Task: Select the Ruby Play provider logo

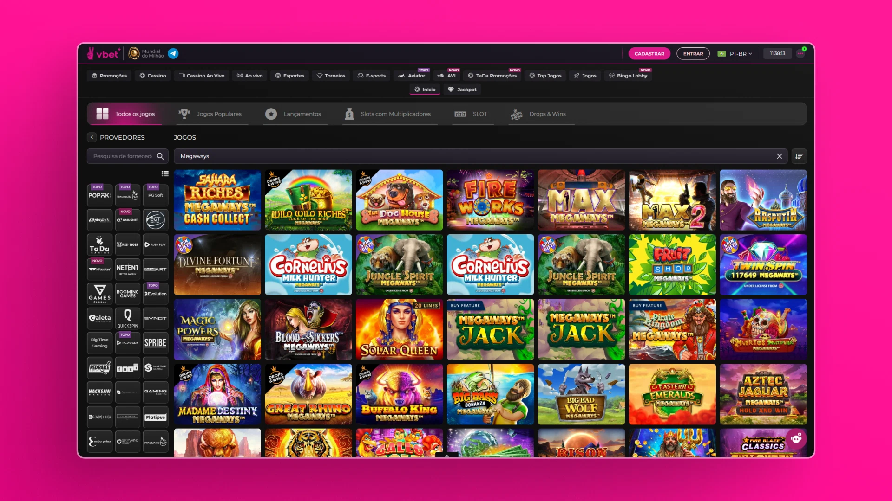Action: tap(156, 244)
